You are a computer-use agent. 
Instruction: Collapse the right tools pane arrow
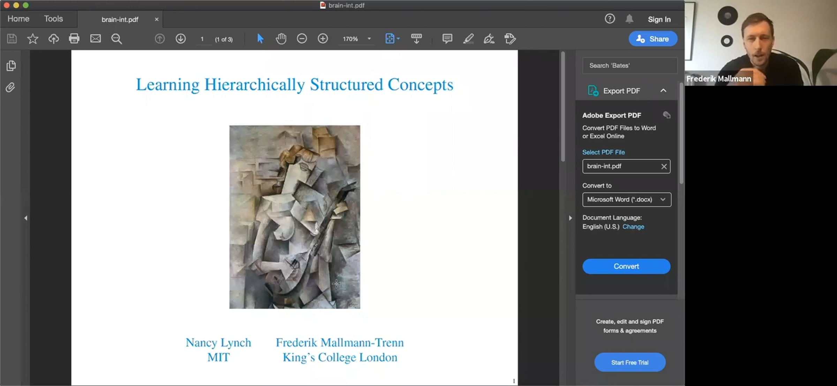(x=570, y=218)
